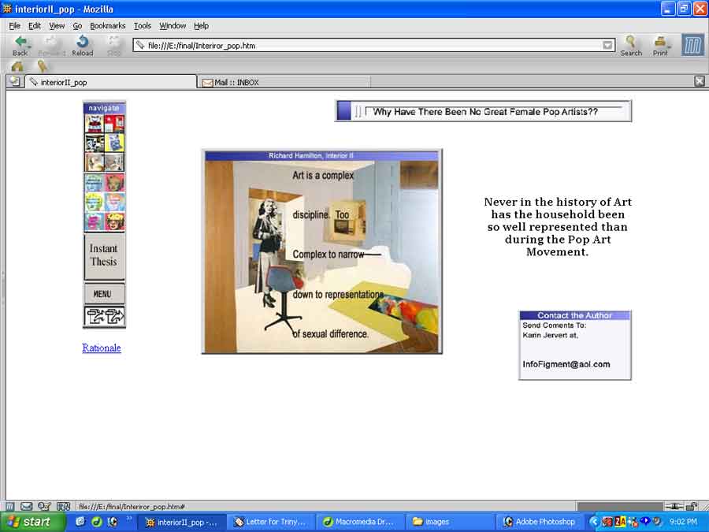Expand quick launch chevron on taskbar
Viewport: 709px width, 532px height.
point(129,519)
